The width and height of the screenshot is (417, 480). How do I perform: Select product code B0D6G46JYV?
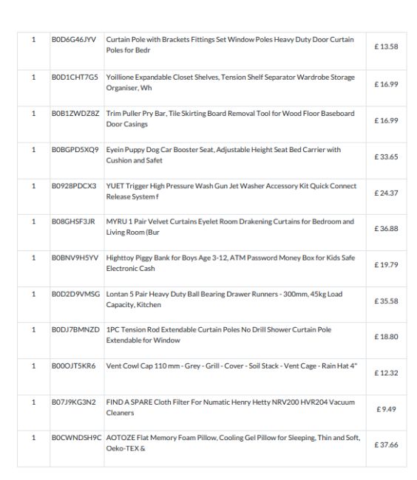[x=73, y=39]
